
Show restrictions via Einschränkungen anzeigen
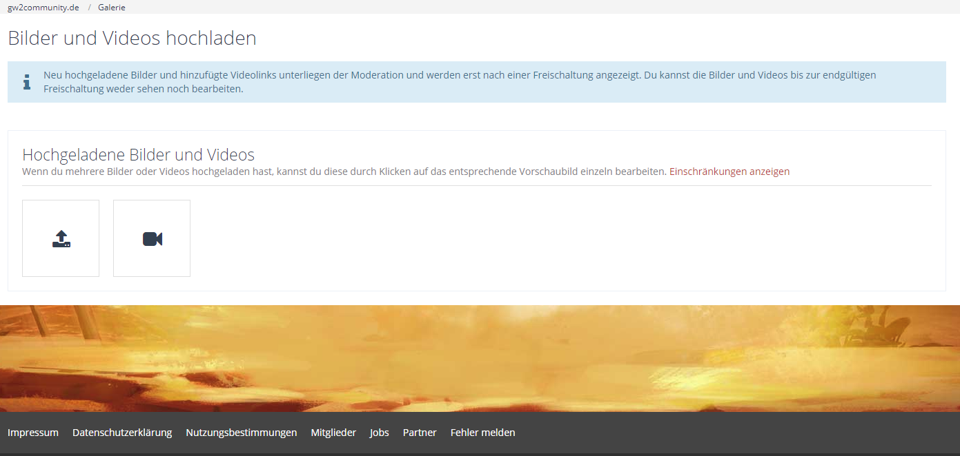click(729, 172)
